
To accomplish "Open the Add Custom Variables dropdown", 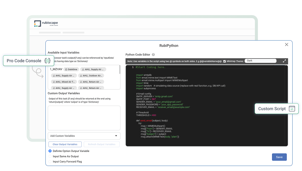I will 84,136.
